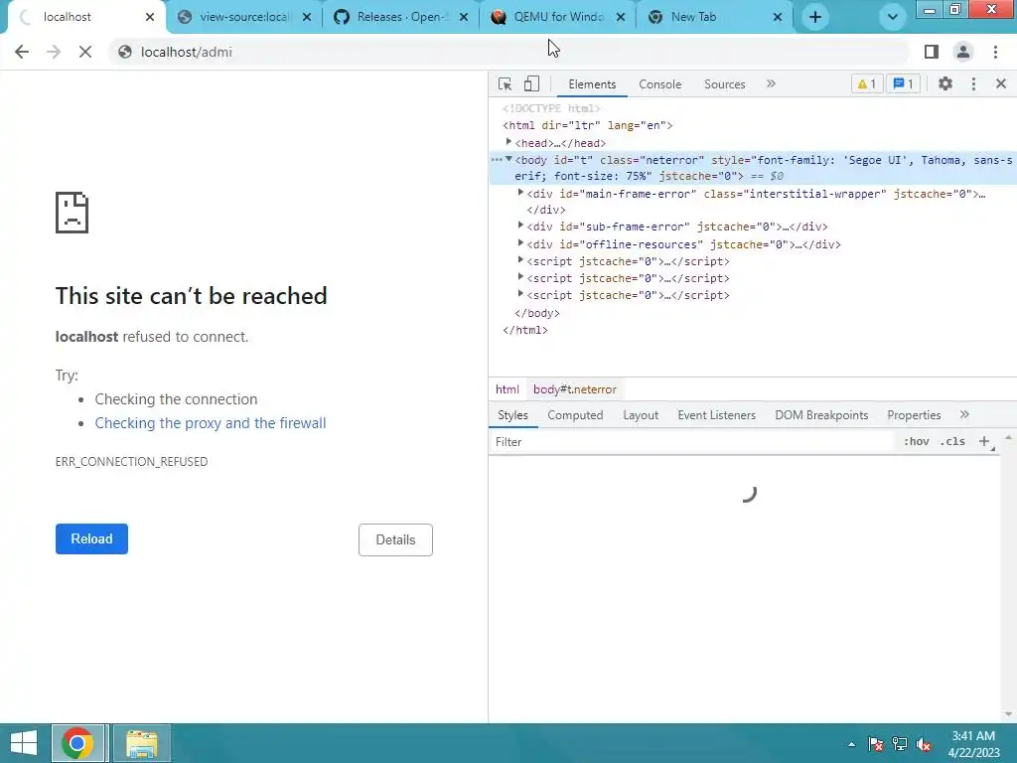Select the Styles pane tab
The height and width of the screenshot is (763, 1017).
(512, 415)
